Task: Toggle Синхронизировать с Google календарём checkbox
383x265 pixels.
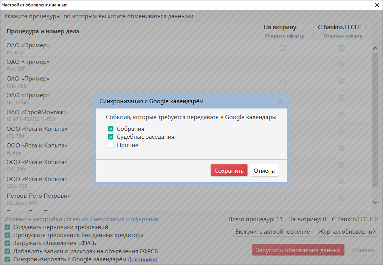Action: [7, 259]
